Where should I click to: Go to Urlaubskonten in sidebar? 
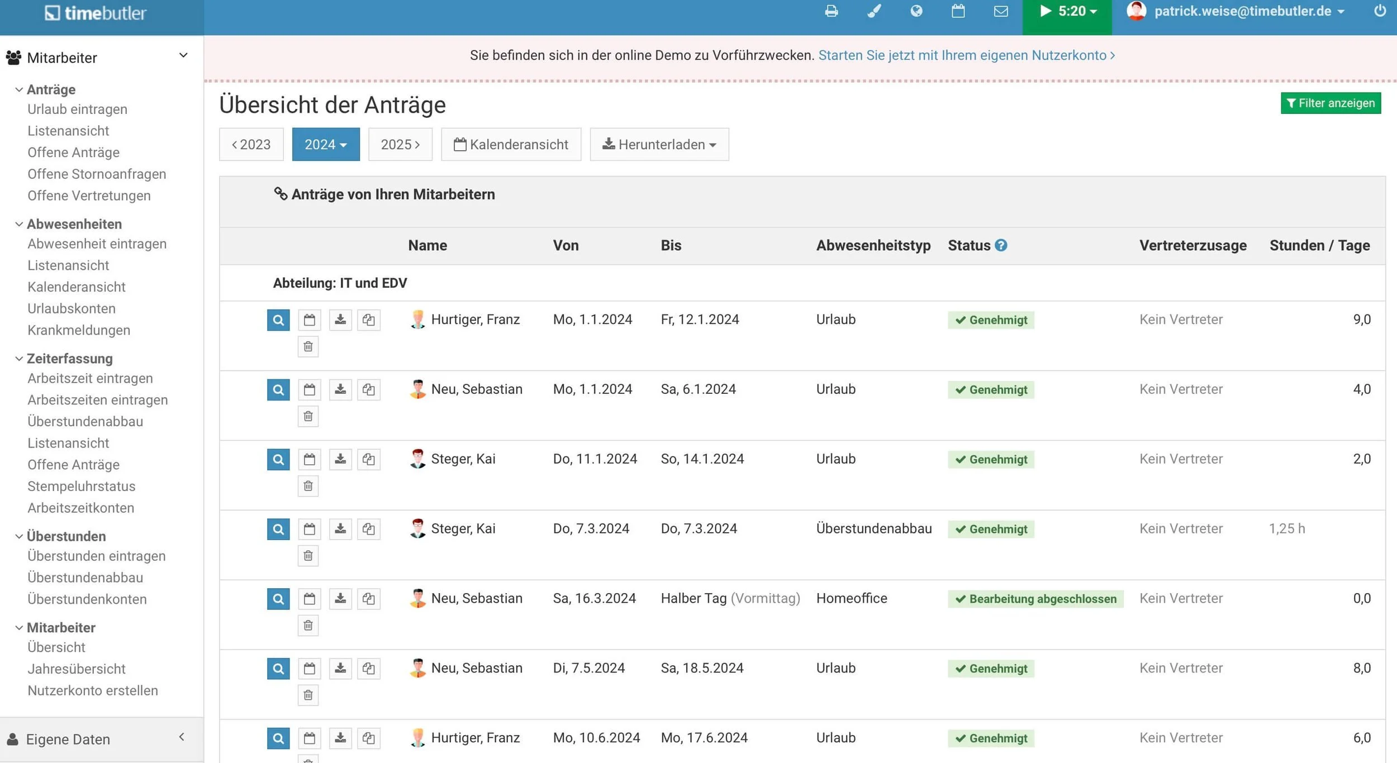pyautogui.click(x=72, y=309)
